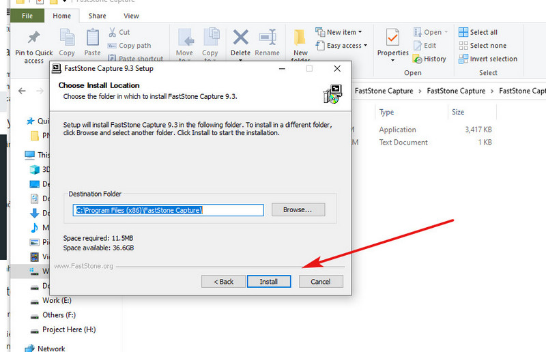Image resolution: width=546 pixels, height=352 pixels.
Task: Expand chevron after second FastStone Capture breadcrumb
Action: (x=492, y=91)
